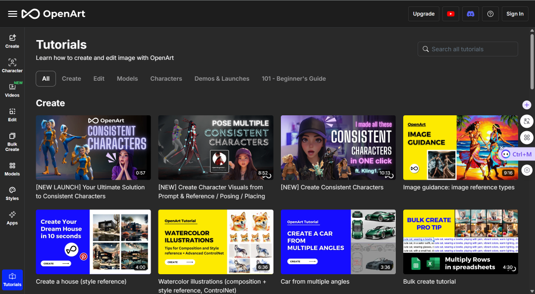
Task: Click the Ctrl+M assistant bubble
Action: point(517,154)
